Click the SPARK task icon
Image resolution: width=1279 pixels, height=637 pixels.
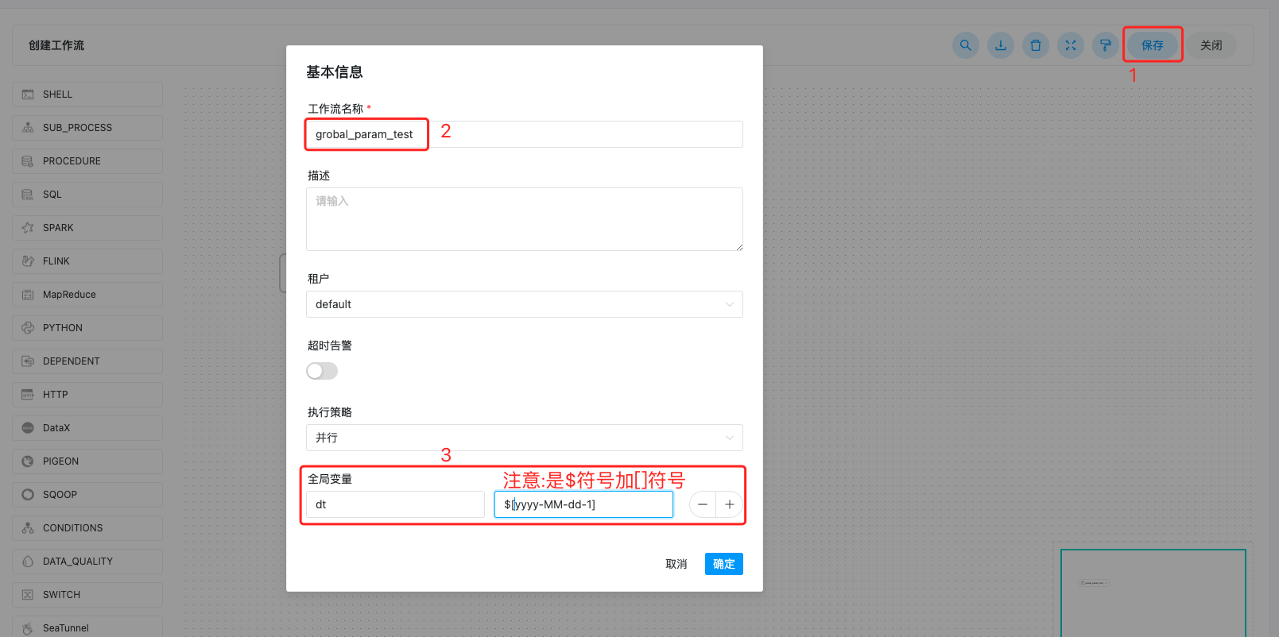pyautogui.click(x=28, y=228)
